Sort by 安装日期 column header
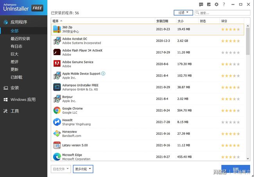The width and height of the screenshot is (254, 177). [x=165, y=21]
